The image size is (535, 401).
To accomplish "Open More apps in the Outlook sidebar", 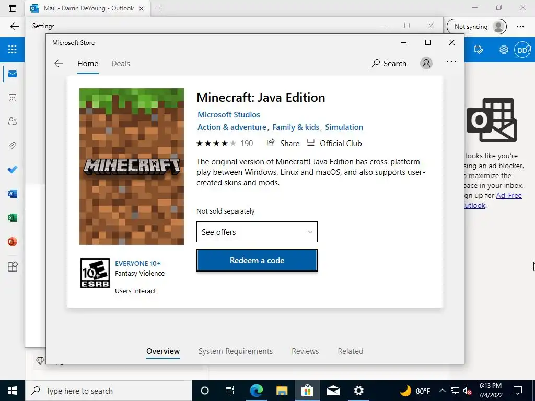I will (13, 266).
